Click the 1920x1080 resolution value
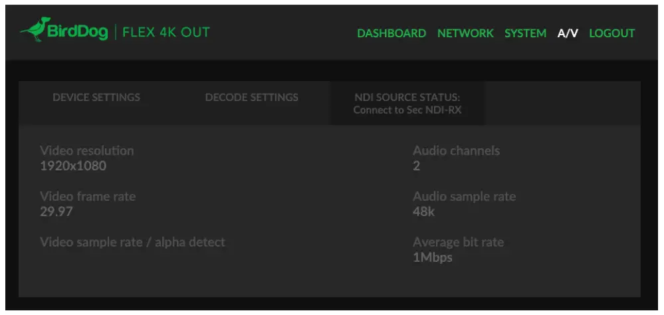This screenshot has height=315, width=664. click(73, 166)
